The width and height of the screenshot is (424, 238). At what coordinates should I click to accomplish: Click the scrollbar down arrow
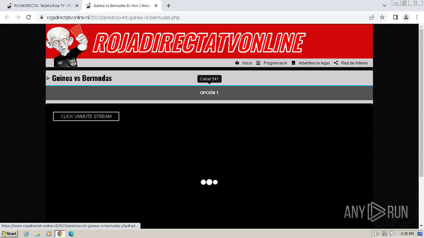click(421, 226)
